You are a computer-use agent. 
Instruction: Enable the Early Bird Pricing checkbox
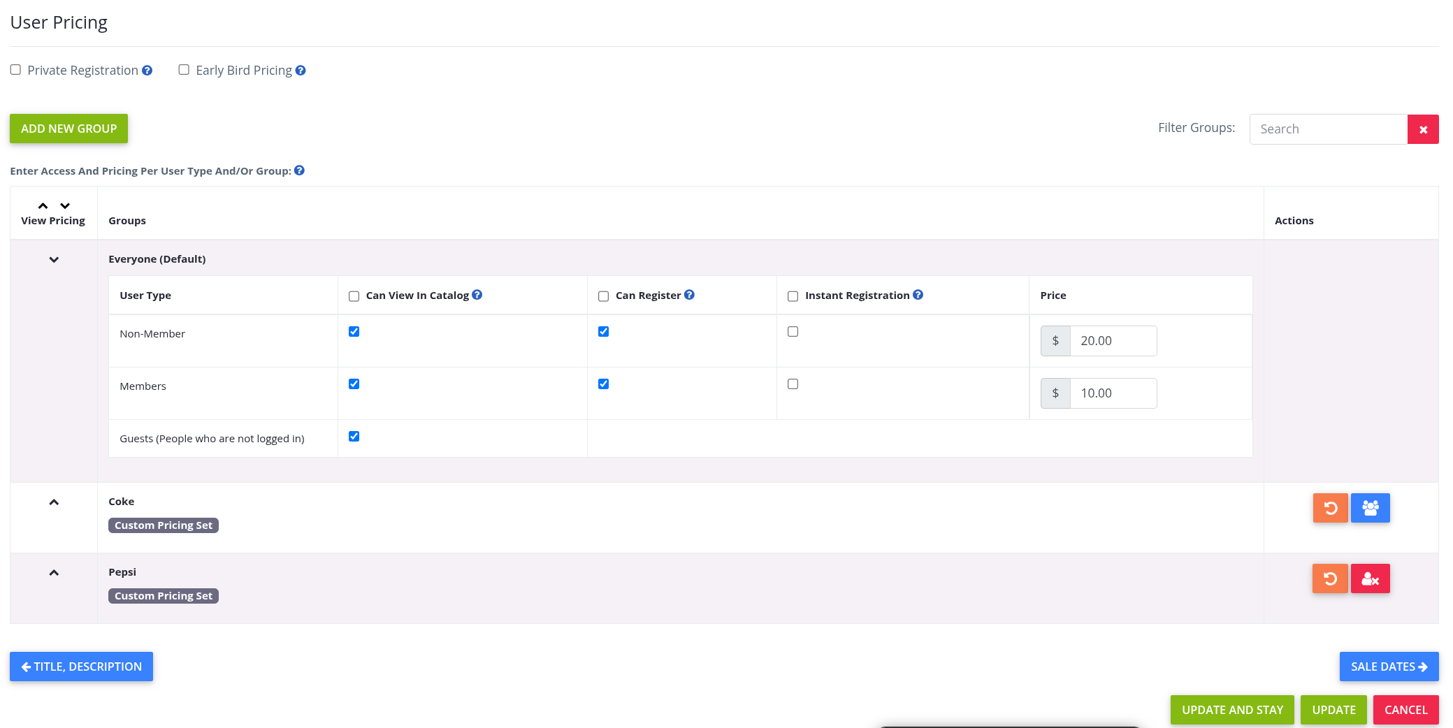coord(184,70)
